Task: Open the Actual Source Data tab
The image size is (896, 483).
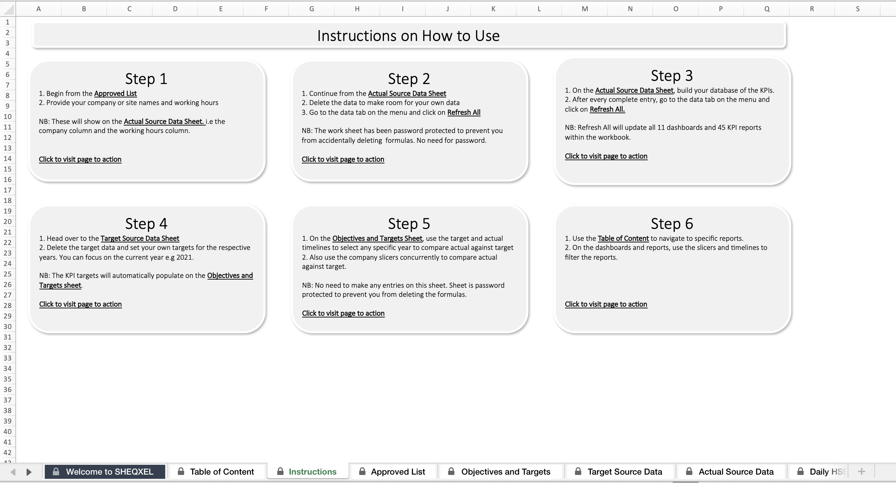Action: (x=731, y=471)
